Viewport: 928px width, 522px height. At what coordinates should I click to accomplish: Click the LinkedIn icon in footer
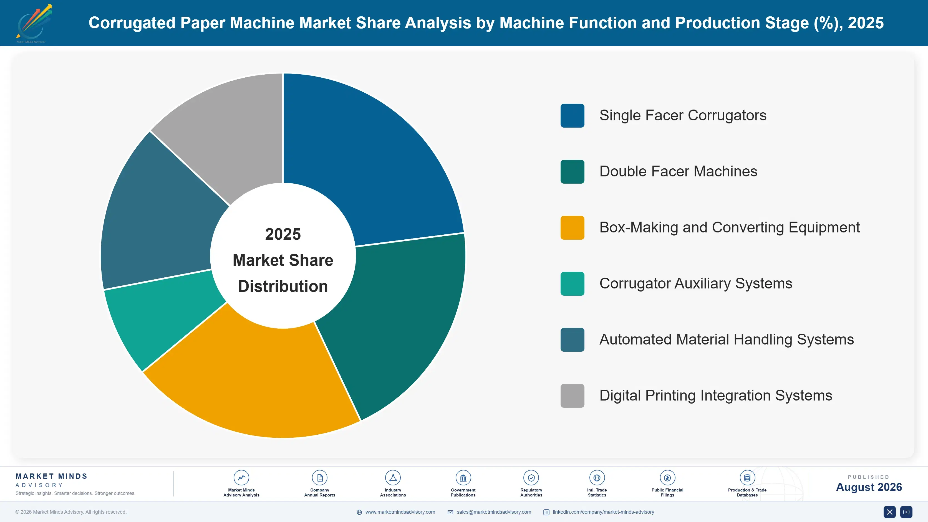[x=546, y=512]
